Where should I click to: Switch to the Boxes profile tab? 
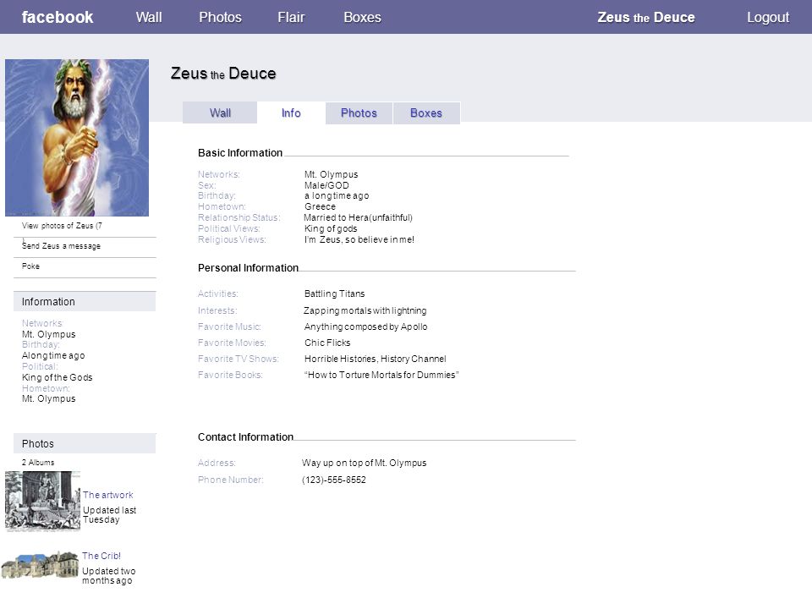pos(426,112)
